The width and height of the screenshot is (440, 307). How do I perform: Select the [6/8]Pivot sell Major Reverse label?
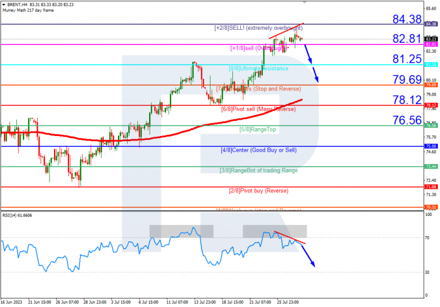258,109
